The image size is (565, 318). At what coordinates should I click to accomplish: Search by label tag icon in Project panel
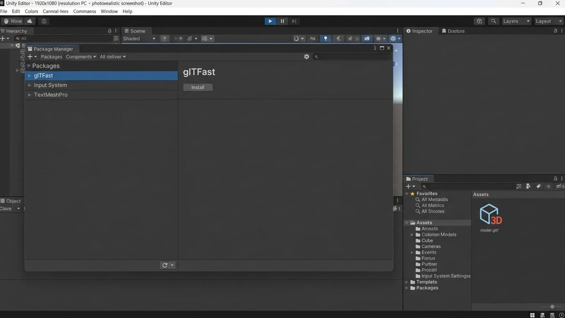pos(539,186)
